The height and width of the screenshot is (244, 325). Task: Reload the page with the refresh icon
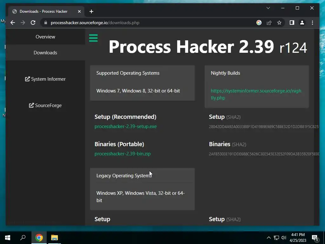pyautogui.click(x=33, y=23)
